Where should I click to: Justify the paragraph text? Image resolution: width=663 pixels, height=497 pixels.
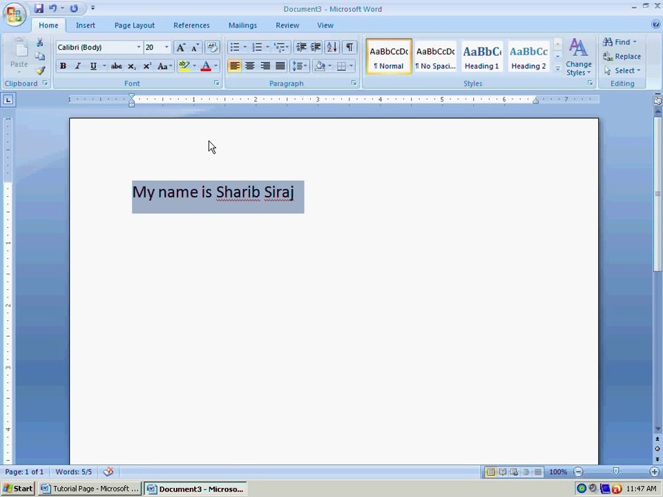pos(280,66)
